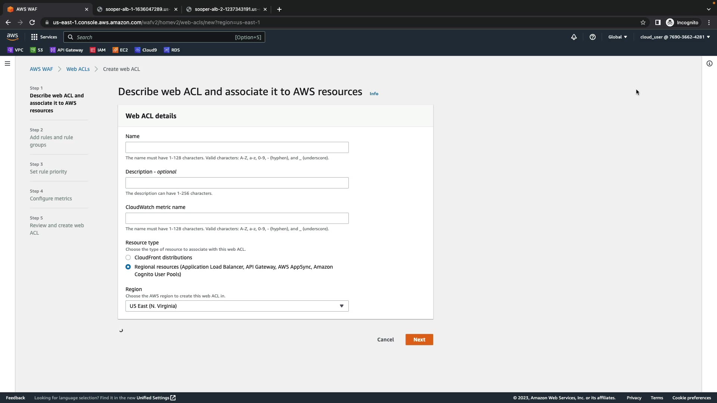The height and width of the screenshot is (403, 717).
Task: Click the web ACL Name field
Action: pyautogui.click(x=237, y=147)
